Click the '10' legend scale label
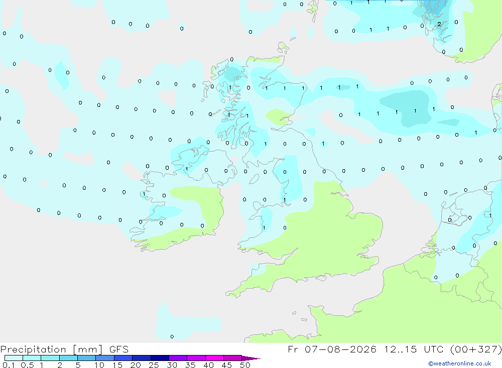Screen dimensions: 502x368 99,365
